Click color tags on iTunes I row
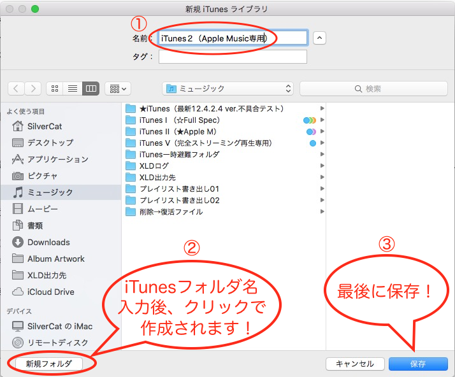 pos(310,120)
